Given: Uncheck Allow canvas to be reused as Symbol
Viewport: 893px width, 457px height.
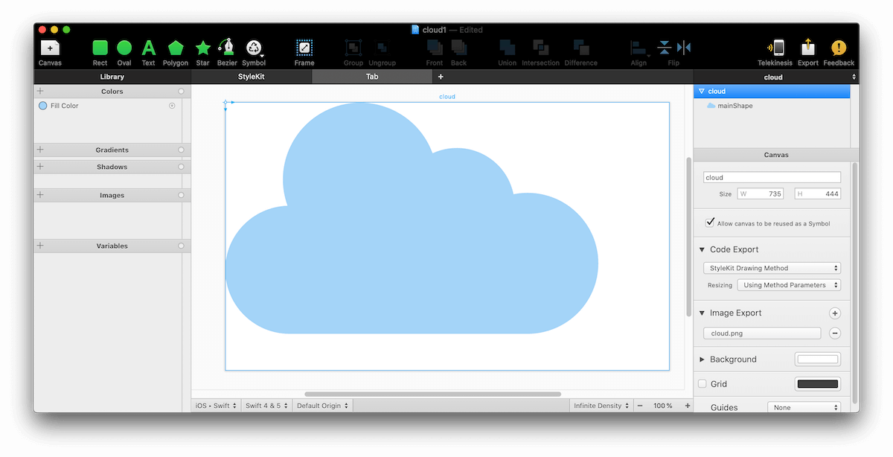Looking at the screenshot, I should point(710,223).
